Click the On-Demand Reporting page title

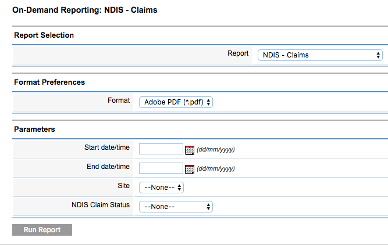[x=85, y=10]
